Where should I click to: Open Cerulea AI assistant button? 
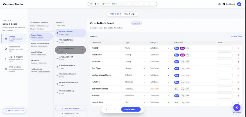point(237,107)
